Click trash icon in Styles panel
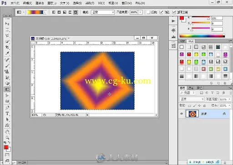233x165 pixels. tap(225, 83)
